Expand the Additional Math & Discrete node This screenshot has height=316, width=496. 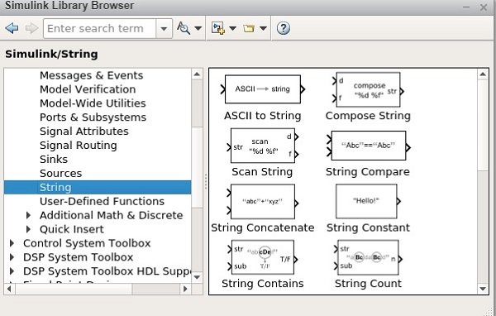(28, 215)
